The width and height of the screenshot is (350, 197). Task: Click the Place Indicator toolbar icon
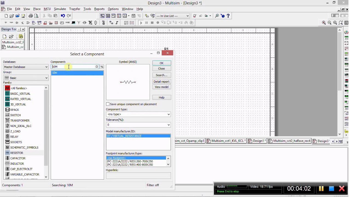tap(56, 23)
